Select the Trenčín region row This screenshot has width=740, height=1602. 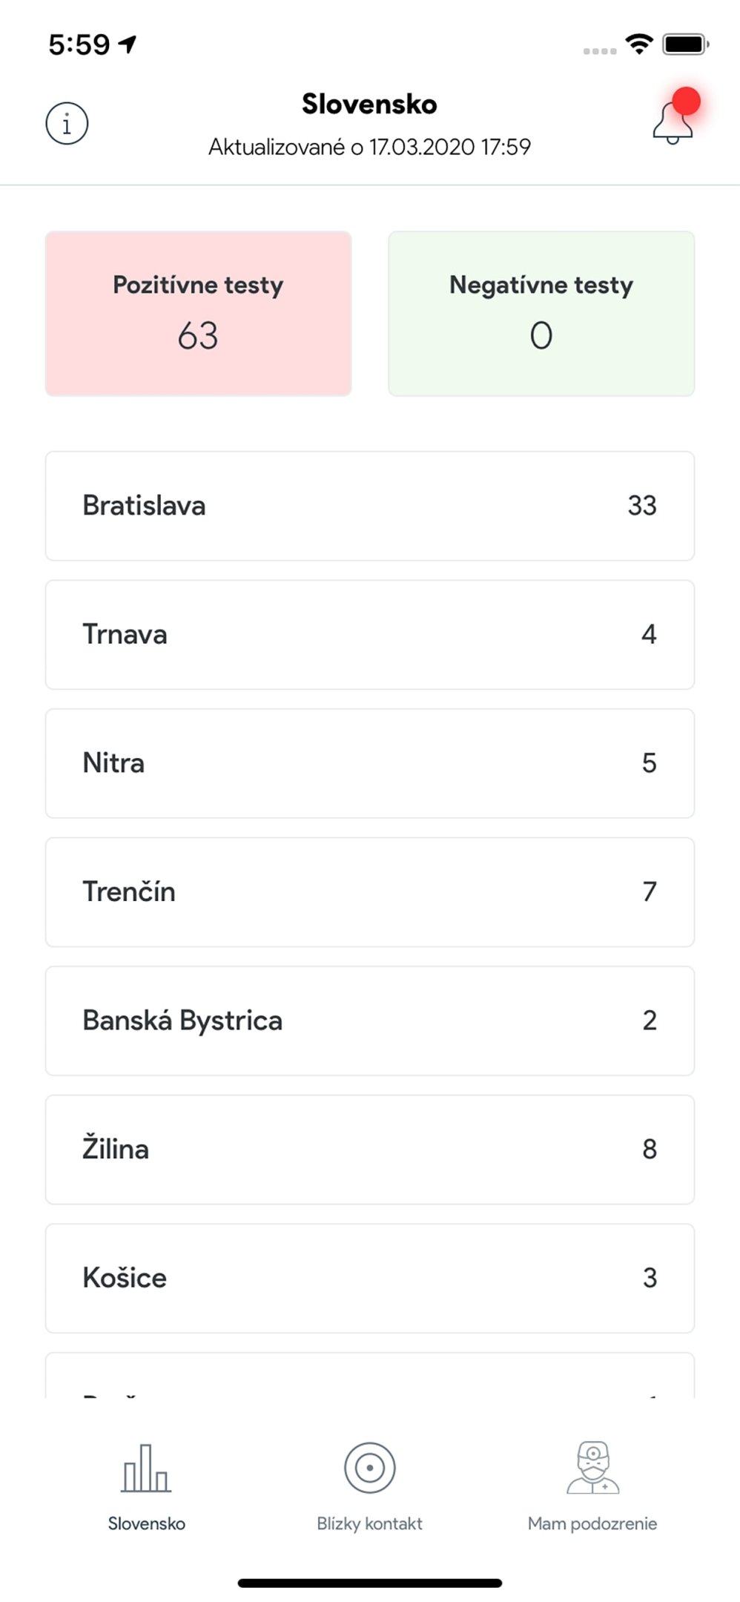[x=369, y=892]
